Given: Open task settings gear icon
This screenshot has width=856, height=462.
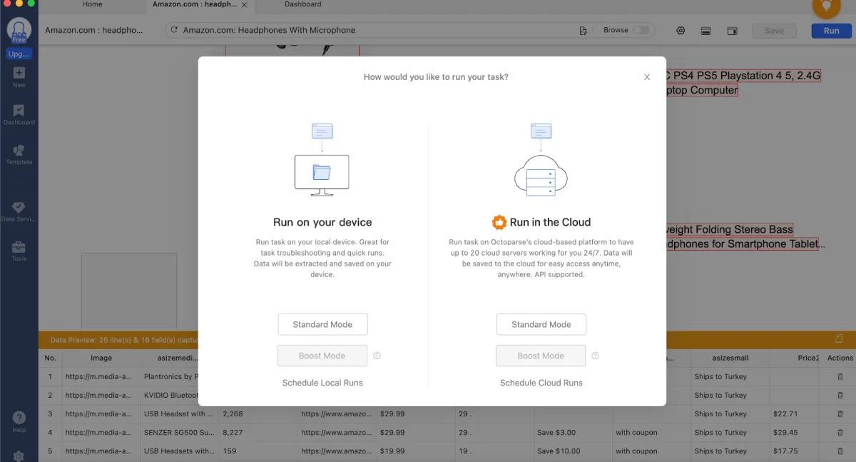Looking at the screenshot, I should pos(681,31).
